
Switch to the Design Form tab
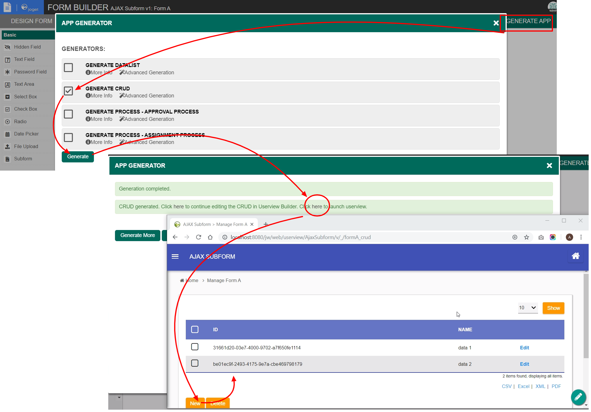(31, 21)
